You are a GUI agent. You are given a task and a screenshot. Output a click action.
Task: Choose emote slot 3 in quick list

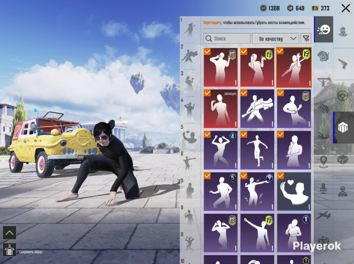click(190, 83)
